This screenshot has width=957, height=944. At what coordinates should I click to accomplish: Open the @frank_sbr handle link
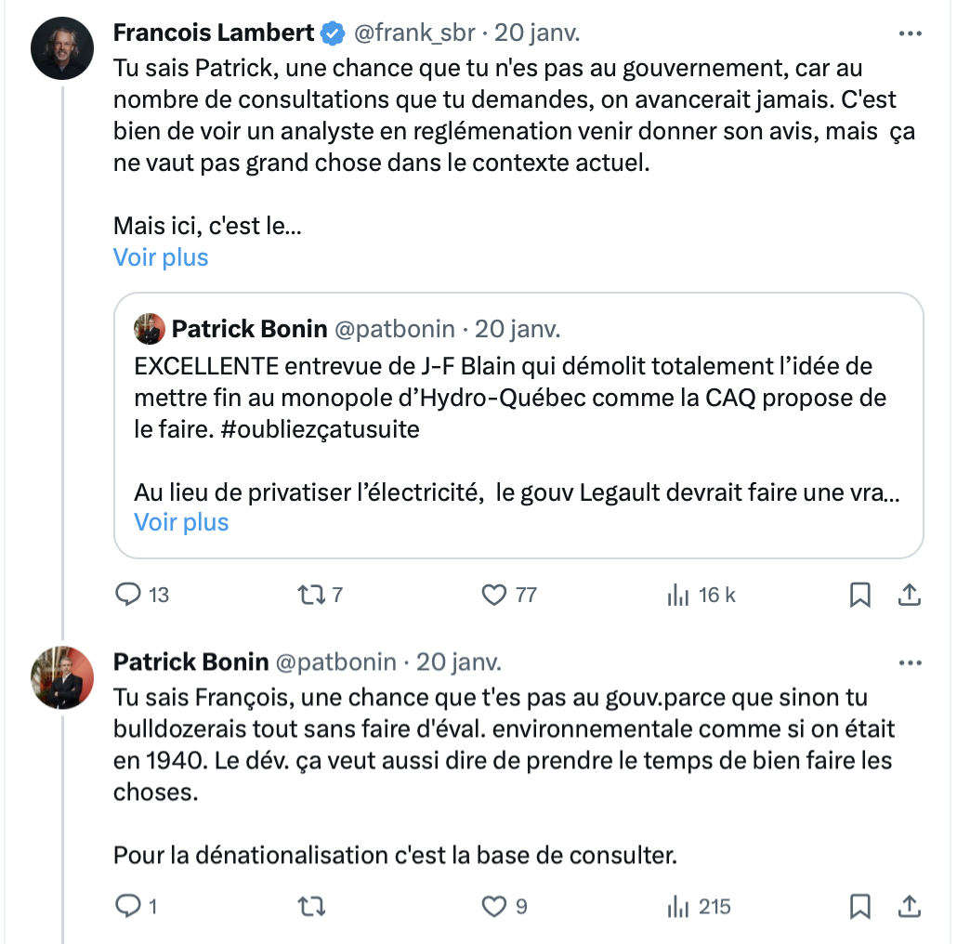coord(414,33)
